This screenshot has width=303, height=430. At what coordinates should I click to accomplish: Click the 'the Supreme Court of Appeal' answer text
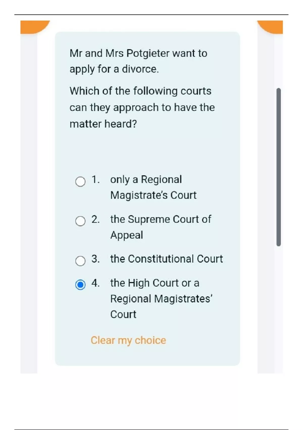tap(160, 227)
